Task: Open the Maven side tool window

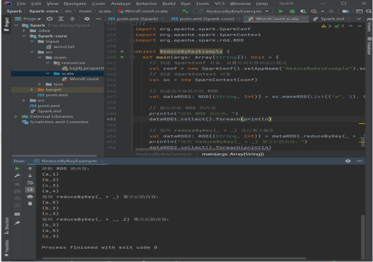Action: [369, 25]
